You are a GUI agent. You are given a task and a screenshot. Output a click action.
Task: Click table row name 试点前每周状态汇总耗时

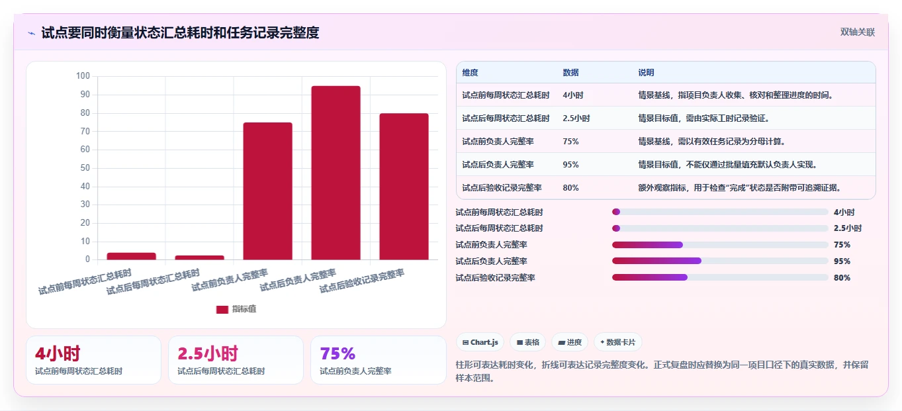click(x=506, y=95)
